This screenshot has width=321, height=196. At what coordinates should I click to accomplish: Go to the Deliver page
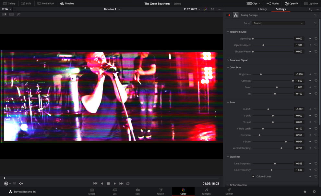pyautogui.click(x=229, y=191)
